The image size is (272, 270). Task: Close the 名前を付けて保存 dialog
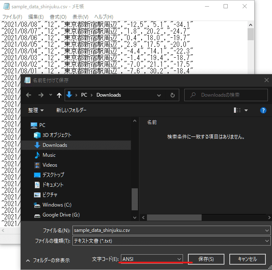pyautogui.click(x=267, y=80)
